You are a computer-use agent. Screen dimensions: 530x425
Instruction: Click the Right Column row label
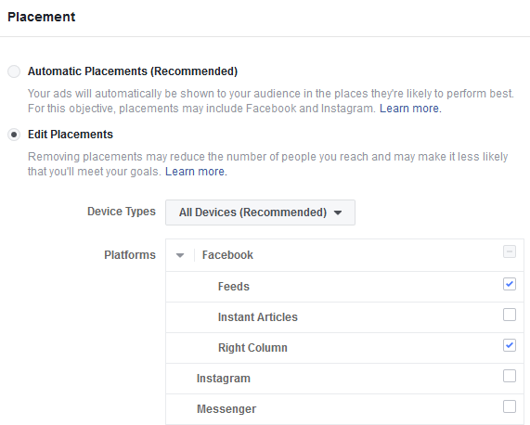click(x=252, y=348)
